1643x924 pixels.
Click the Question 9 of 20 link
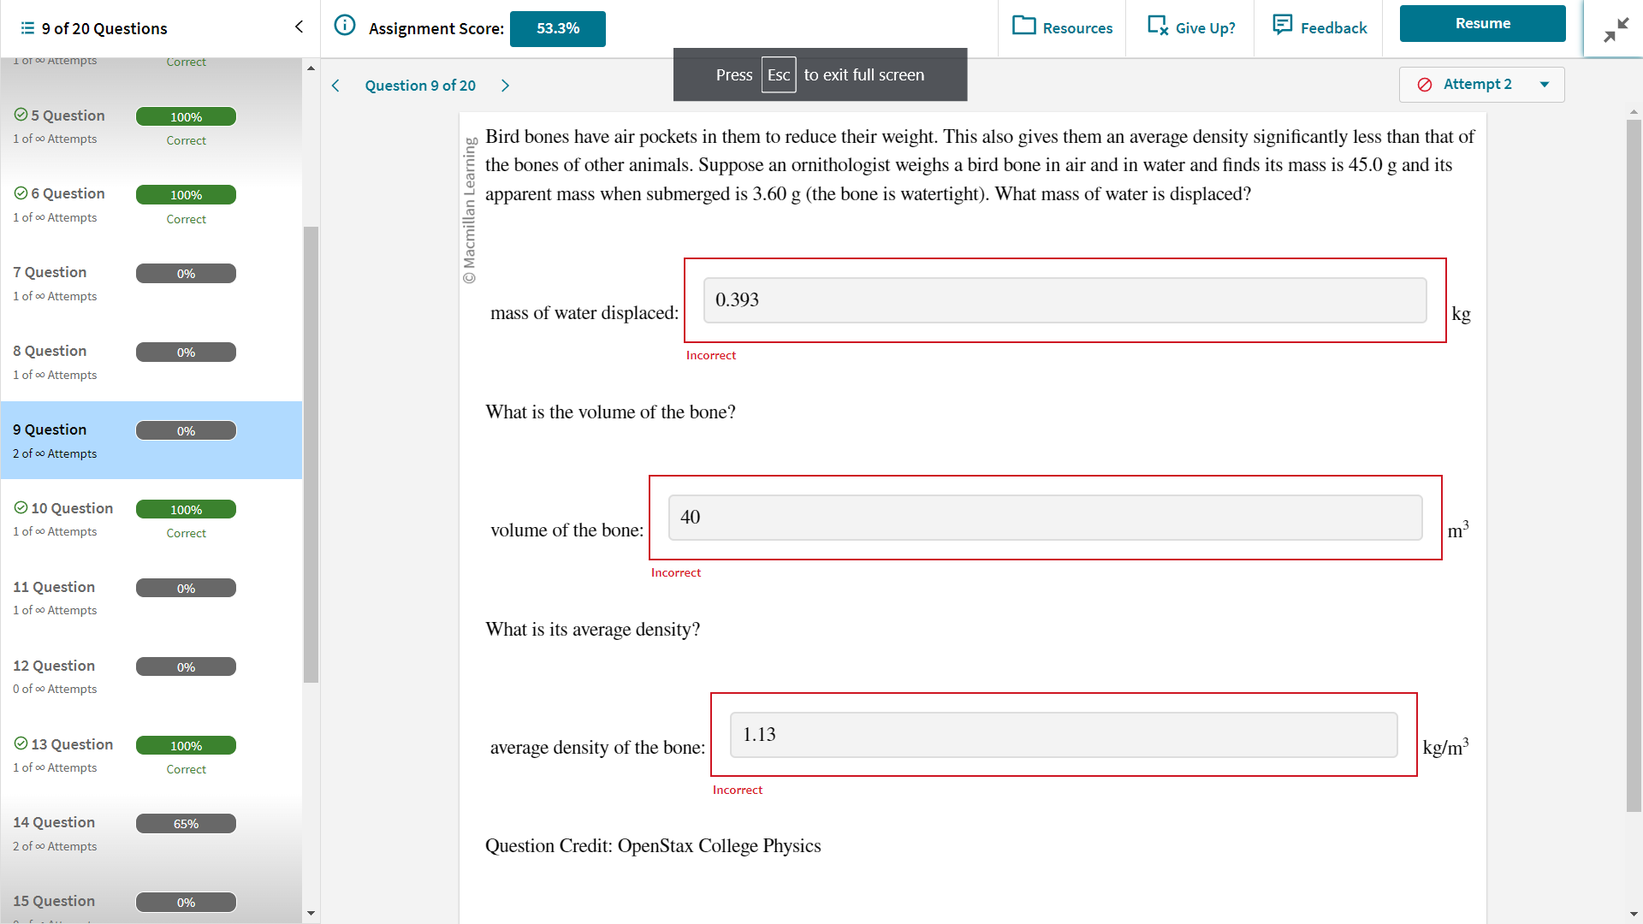(x=420, y=86)
